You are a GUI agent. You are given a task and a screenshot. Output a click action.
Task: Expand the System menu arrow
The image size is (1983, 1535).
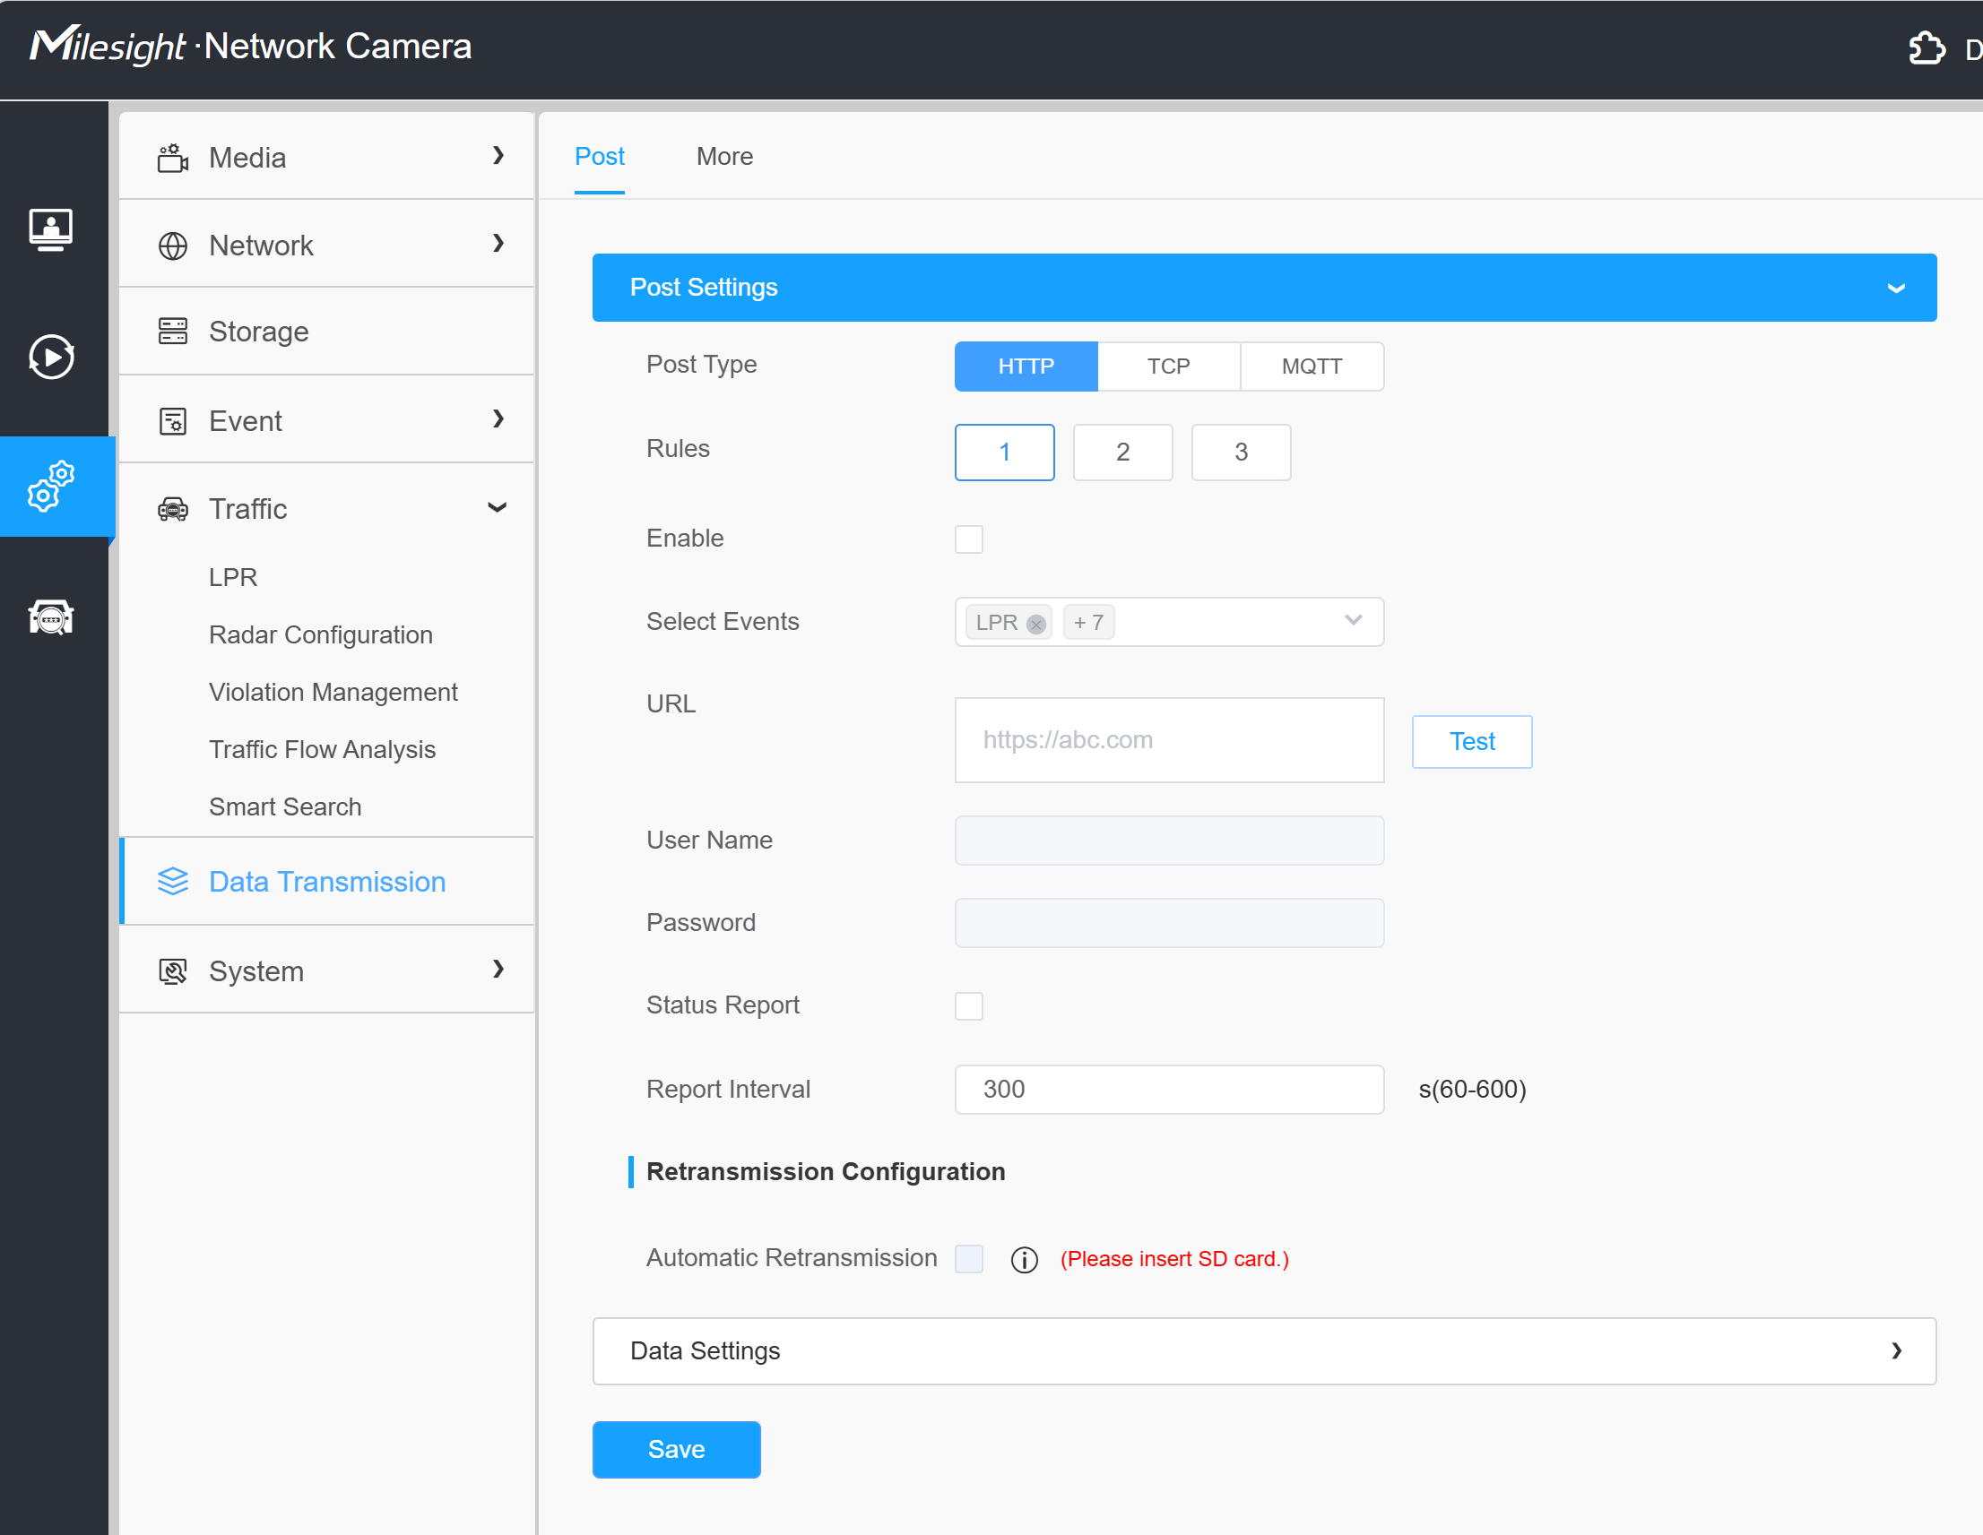pos(498,969)
